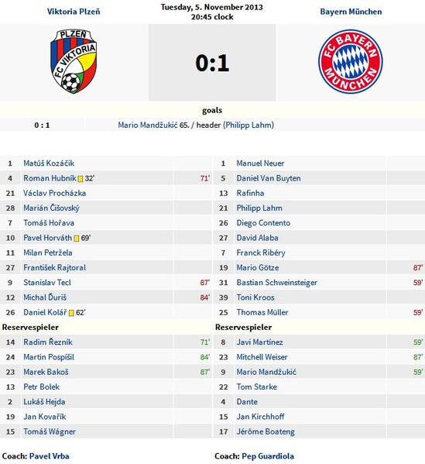Open Jérôme Boateng's profile link
The width and height of the screenshot is (425, 464).
point(266,431)
